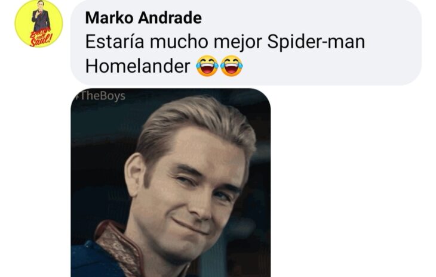Click the visible ear in the GIF
This screenshot has width=436, height=277.
pyautogui.click(x=134, y=175)
